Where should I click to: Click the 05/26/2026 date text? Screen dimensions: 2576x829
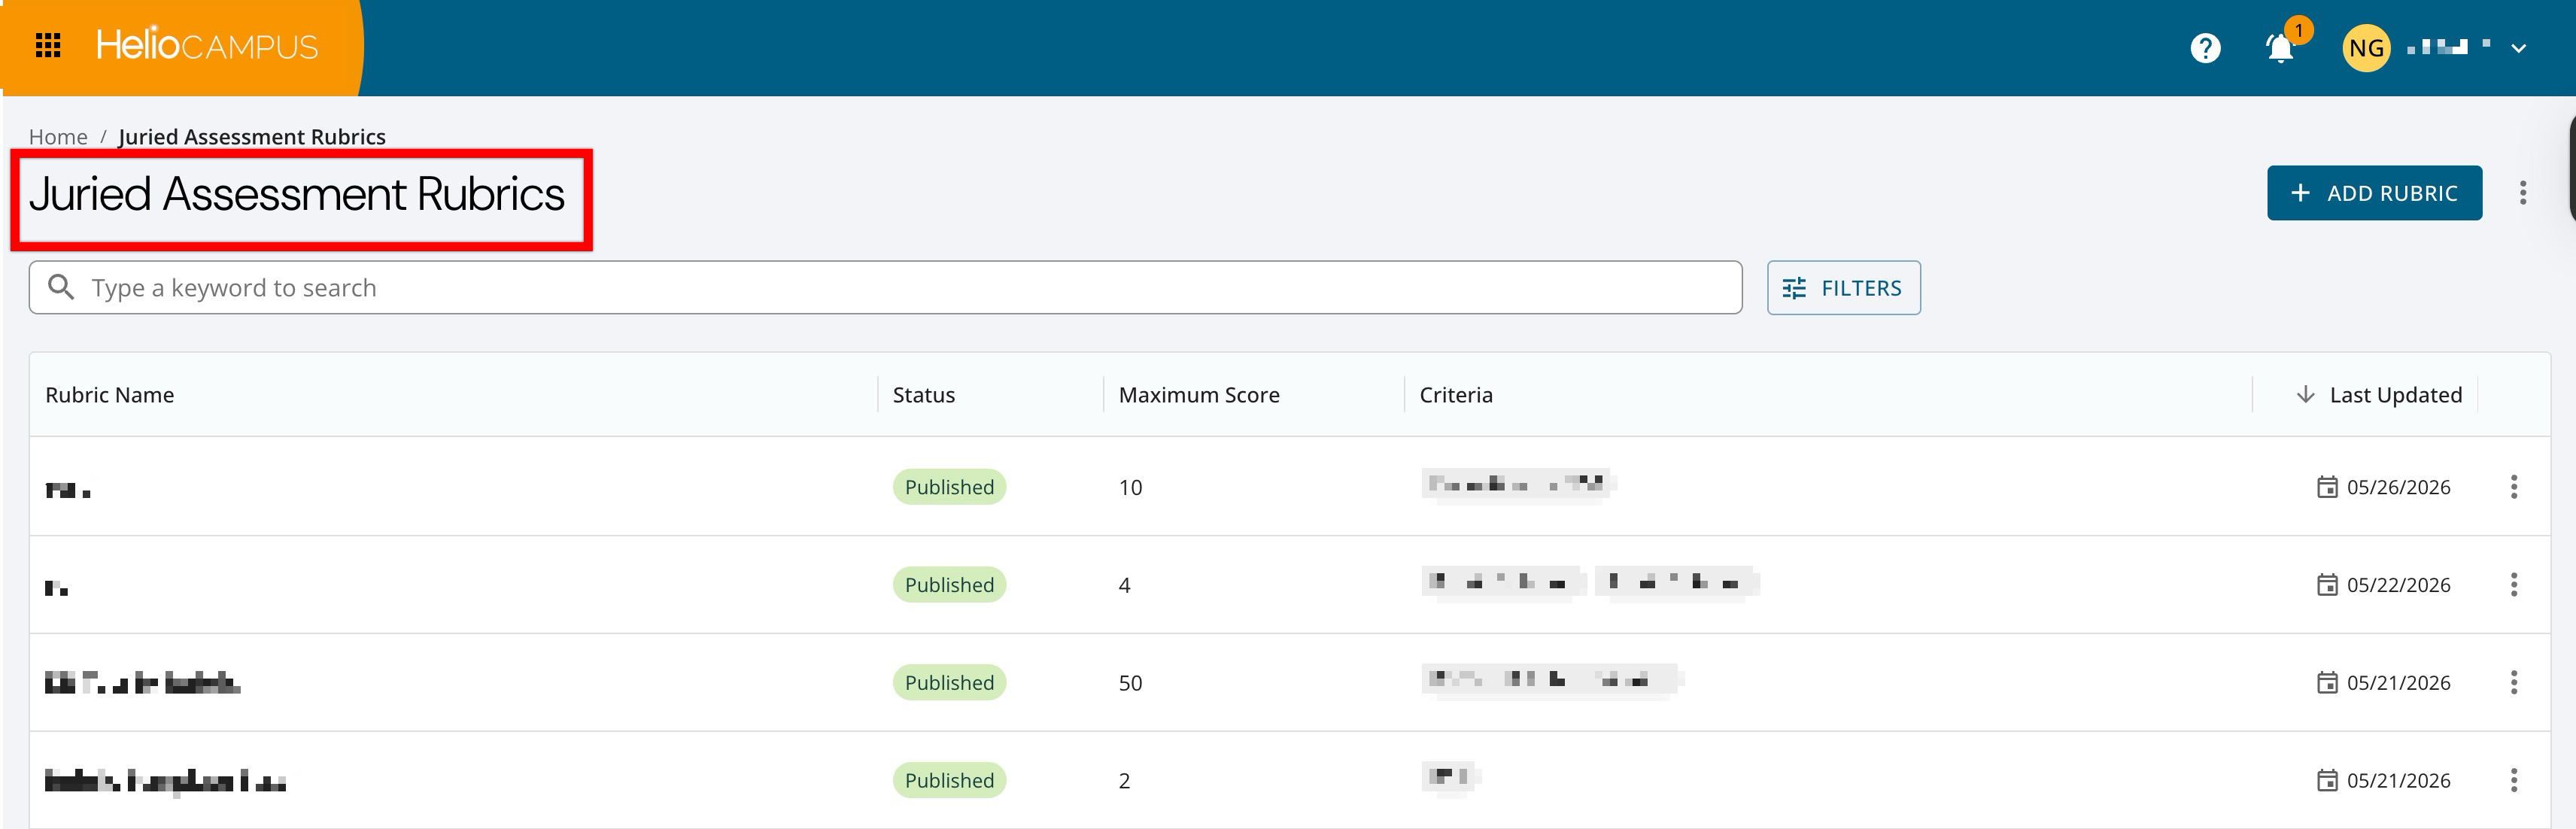[x=2398, y=487]
